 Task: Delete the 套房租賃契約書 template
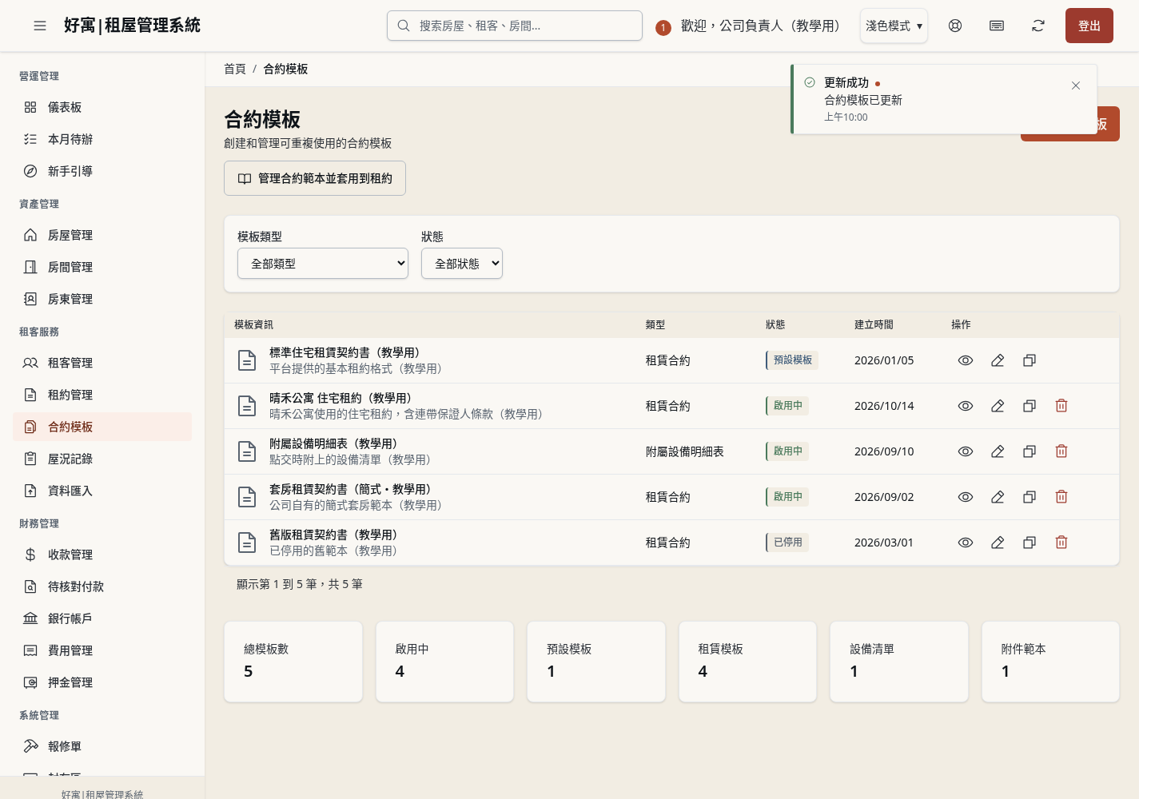[x=1061, y=497]
